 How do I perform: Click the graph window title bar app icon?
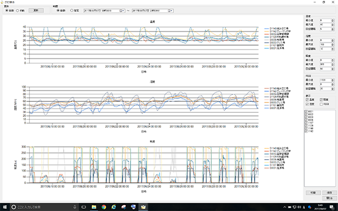click(x=2, y=2)
